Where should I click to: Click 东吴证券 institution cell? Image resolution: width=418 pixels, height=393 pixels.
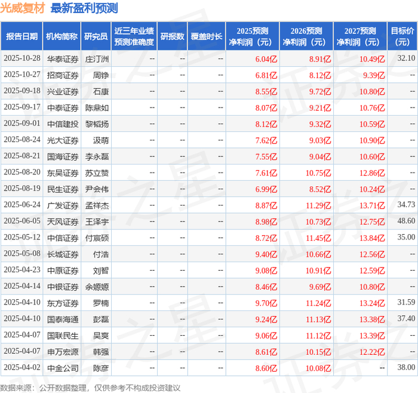point(63,173)
